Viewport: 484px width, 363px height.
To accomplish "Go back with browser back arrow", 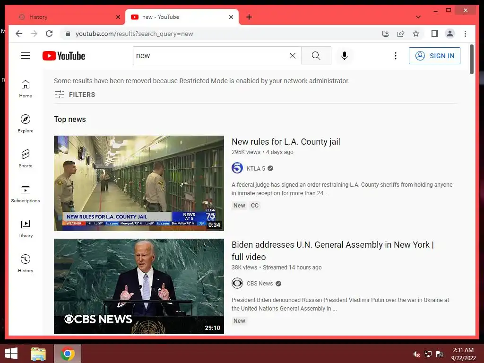I will tap(19, 34).
